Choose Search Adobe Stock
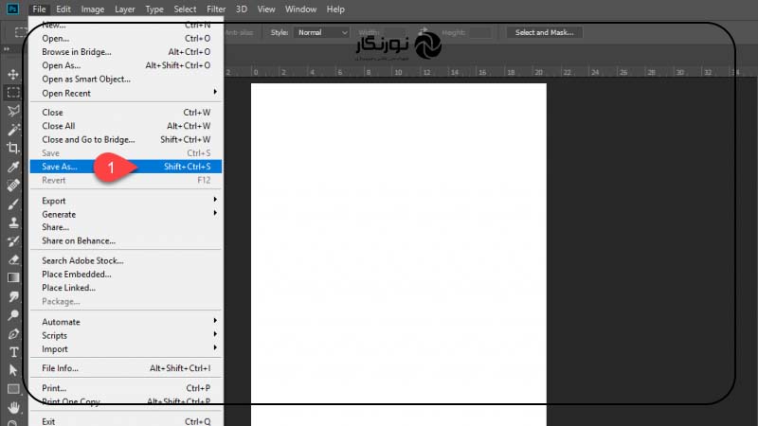This screenshot has width=758, height=426. (x=126, y=260)
